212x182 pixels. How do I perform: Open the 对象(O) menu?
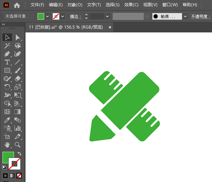coord(75,5)
